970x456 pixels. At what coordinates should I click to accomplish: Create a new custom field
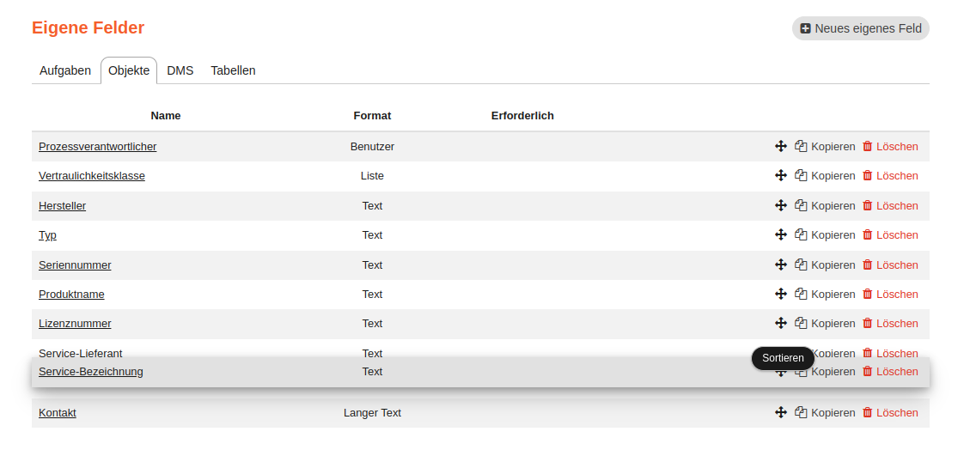click(860, 28)
